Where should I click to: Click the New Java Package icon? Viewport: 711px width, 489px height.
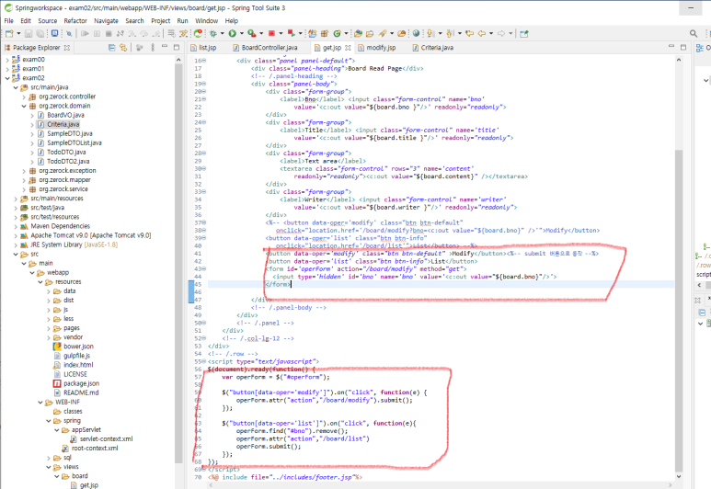click(x=325, y=33)
